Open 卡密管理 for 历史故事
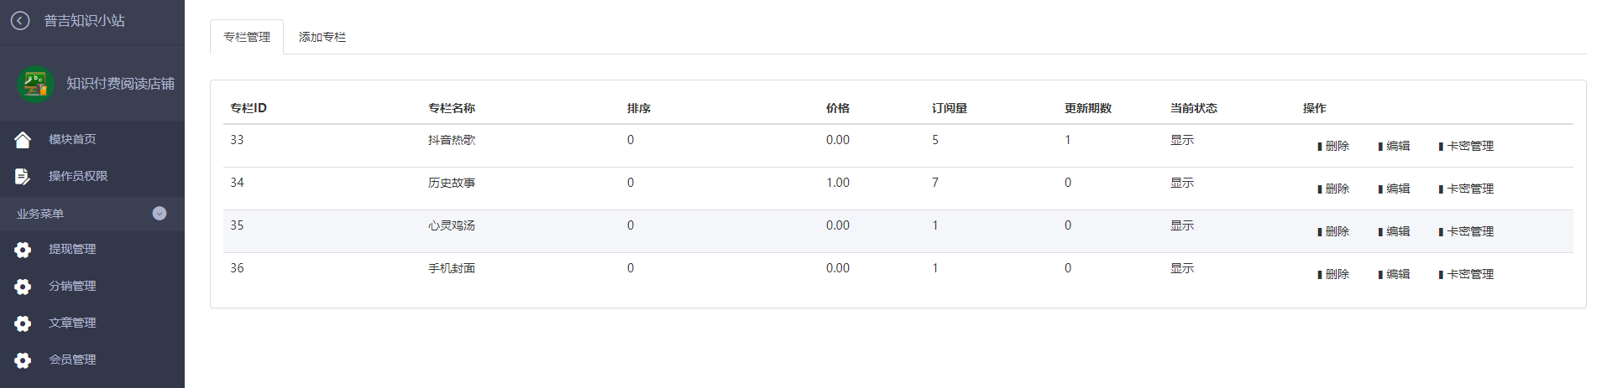Image resolution: width=1612 pixels, height=388 pixels. coord(1466,189)
